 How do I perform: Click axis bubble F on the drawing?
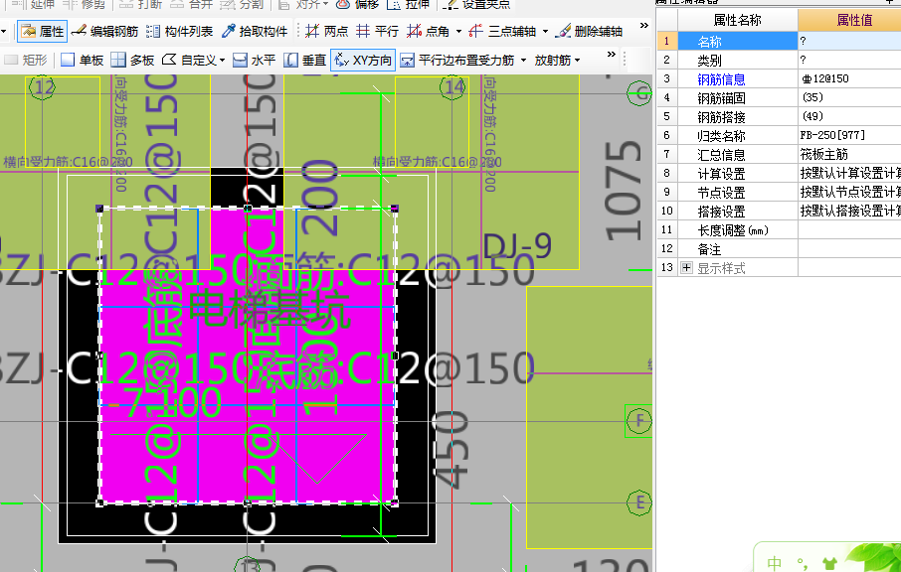click(639, 421)
